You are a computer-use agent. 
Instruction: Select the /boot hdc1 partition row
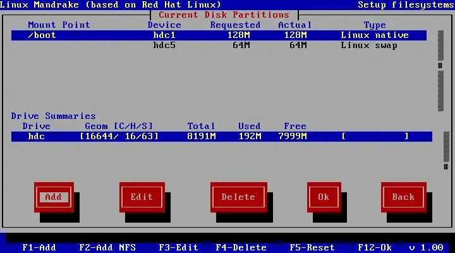pyautogui.click(x=219, y=35)
